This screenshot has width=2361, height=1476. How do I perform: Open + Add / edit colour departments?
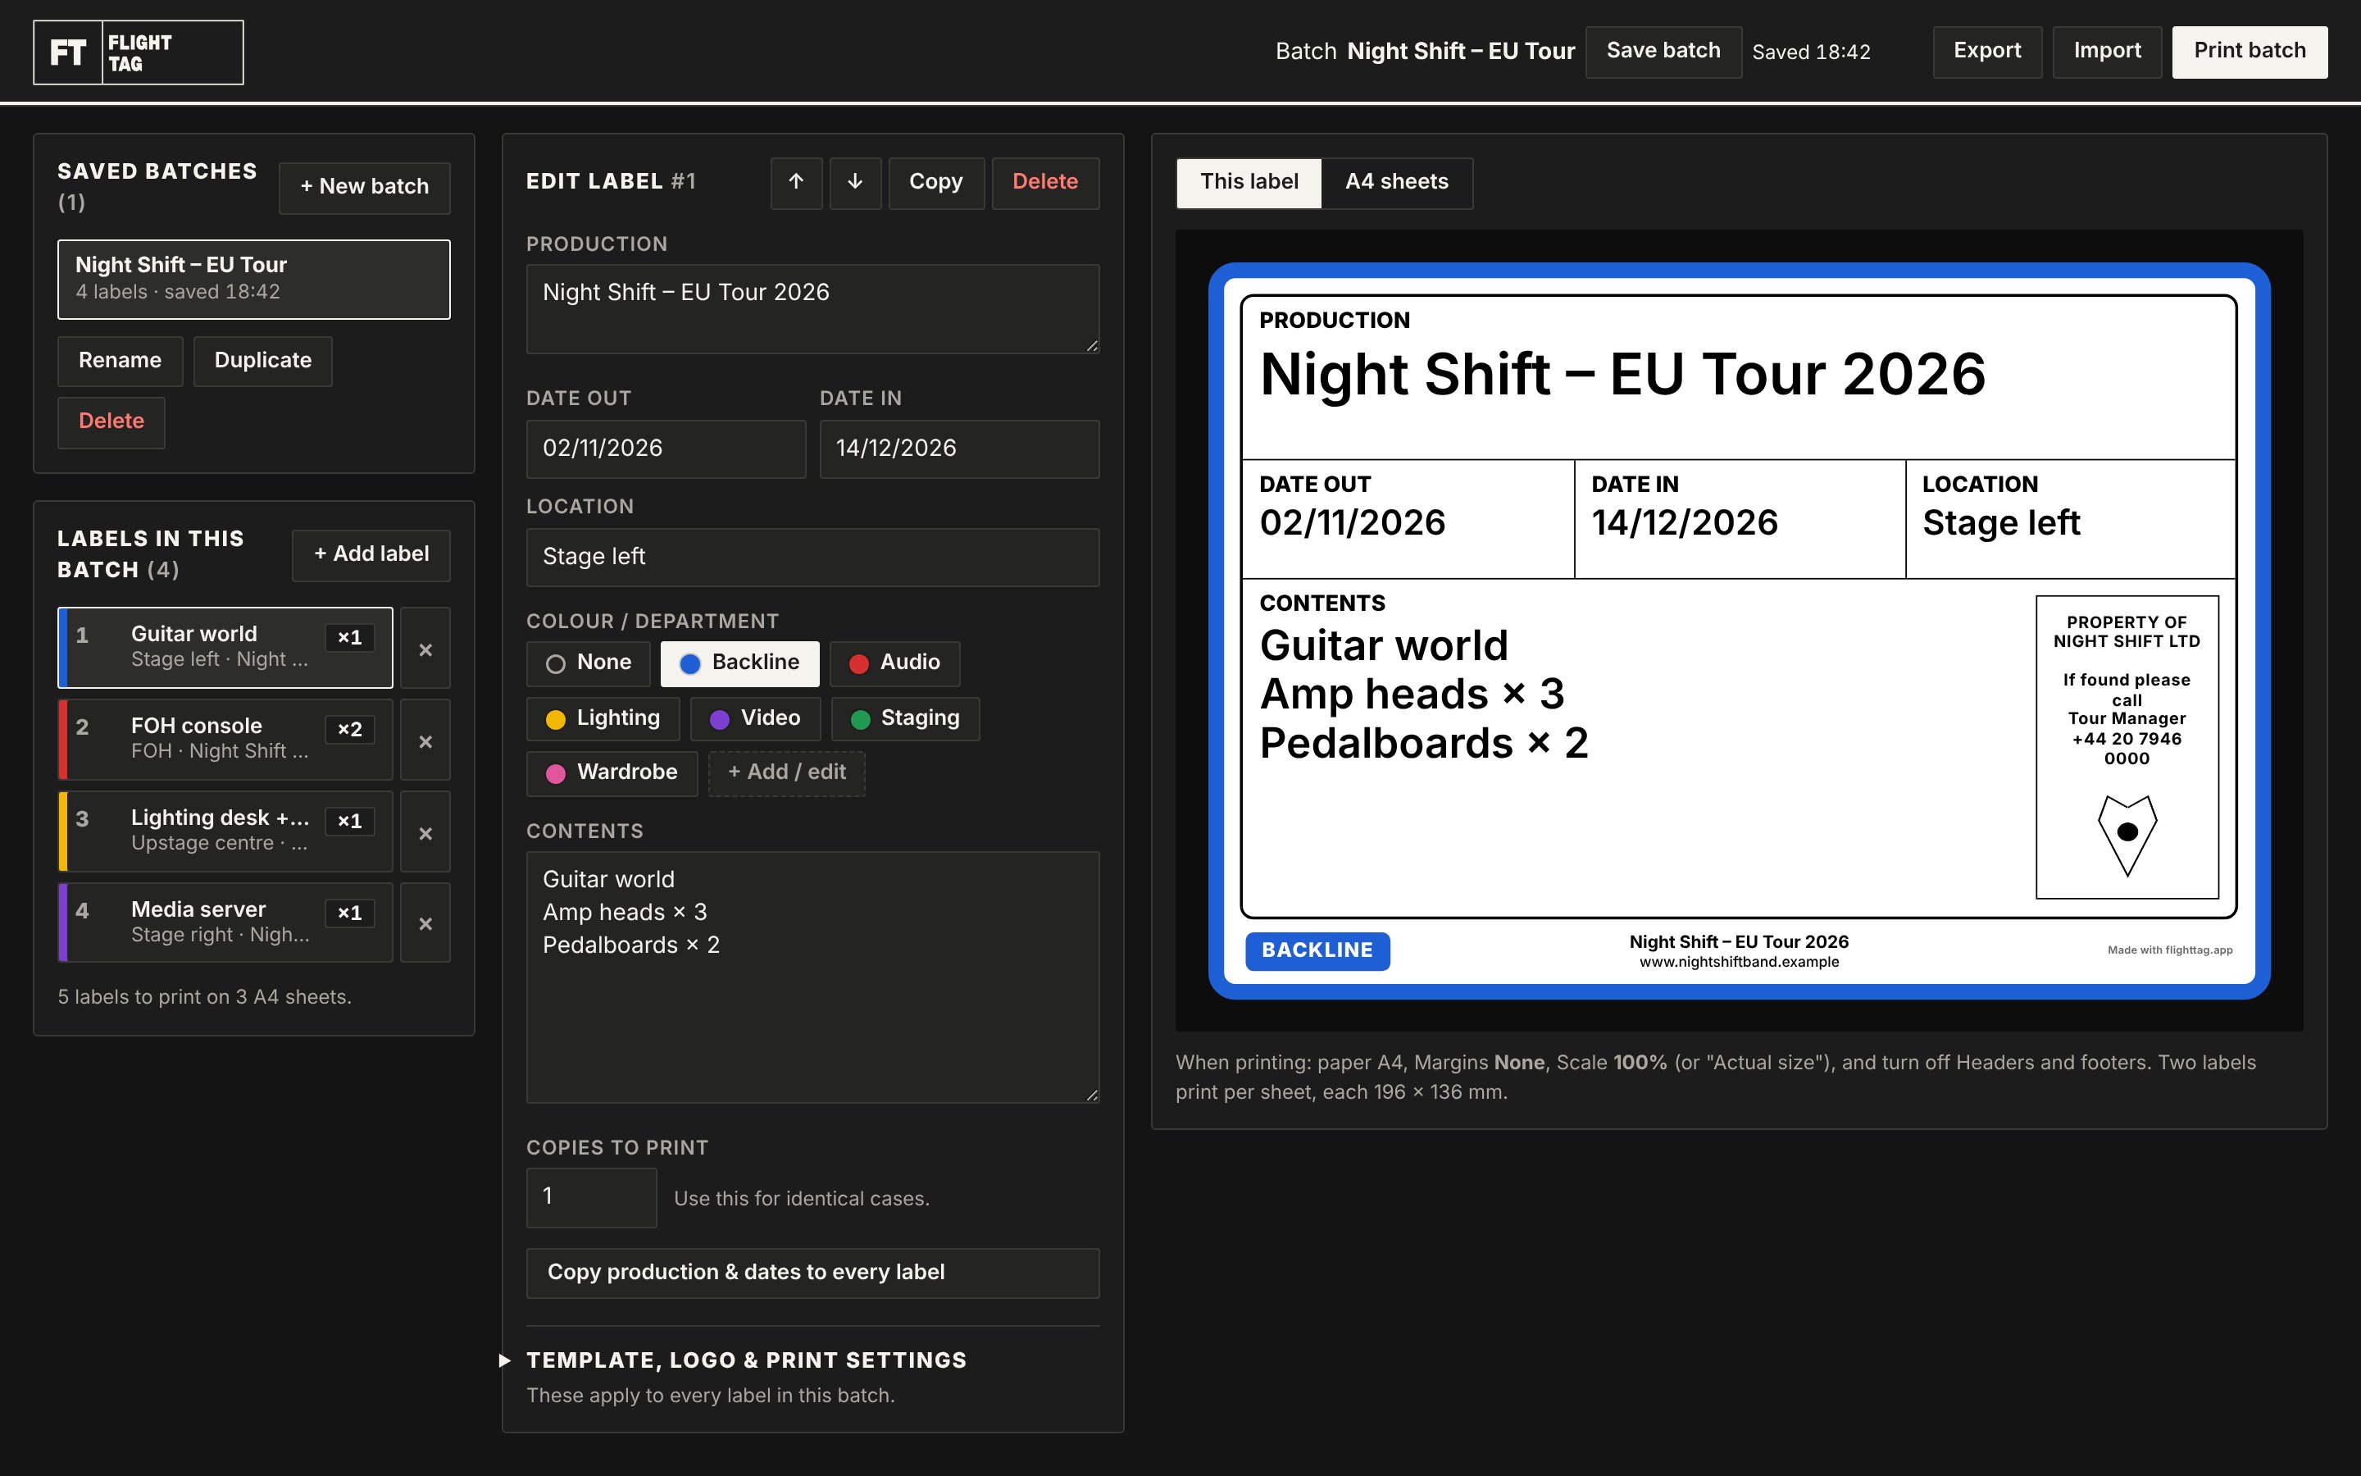(786, 773)
